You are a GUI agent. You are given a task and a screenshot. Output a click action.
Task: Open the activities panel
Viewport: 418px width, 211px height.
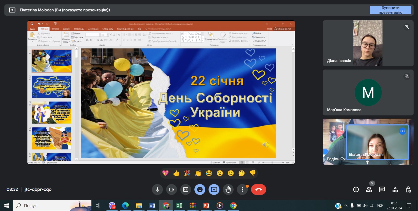coord(395,190)
